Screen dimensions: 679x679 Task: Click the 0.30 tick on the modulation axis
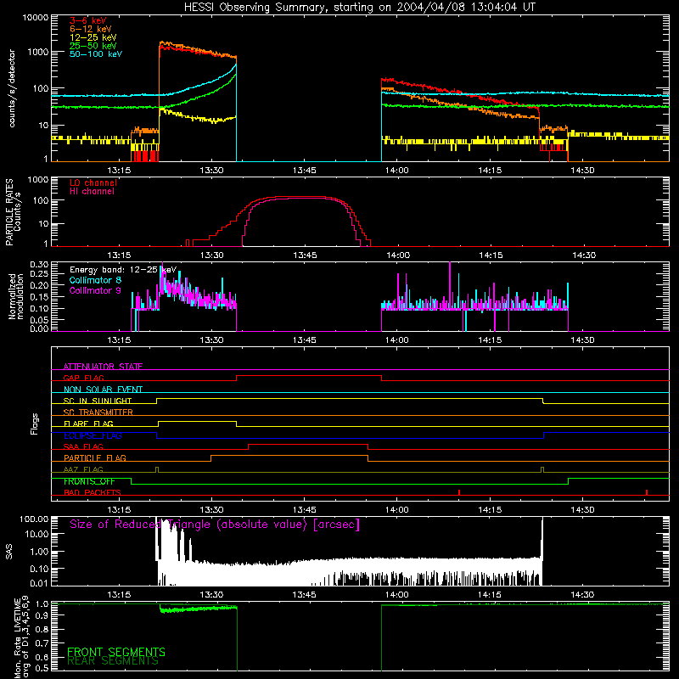pos(39,265)
